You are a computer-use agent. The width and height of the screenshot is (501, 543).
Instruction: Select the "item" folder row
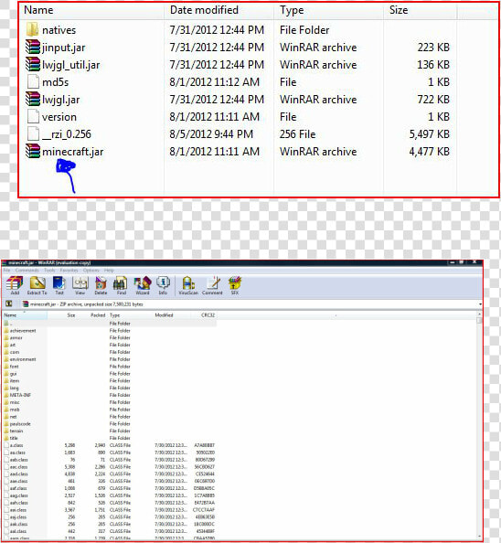[x=110, y=380]
